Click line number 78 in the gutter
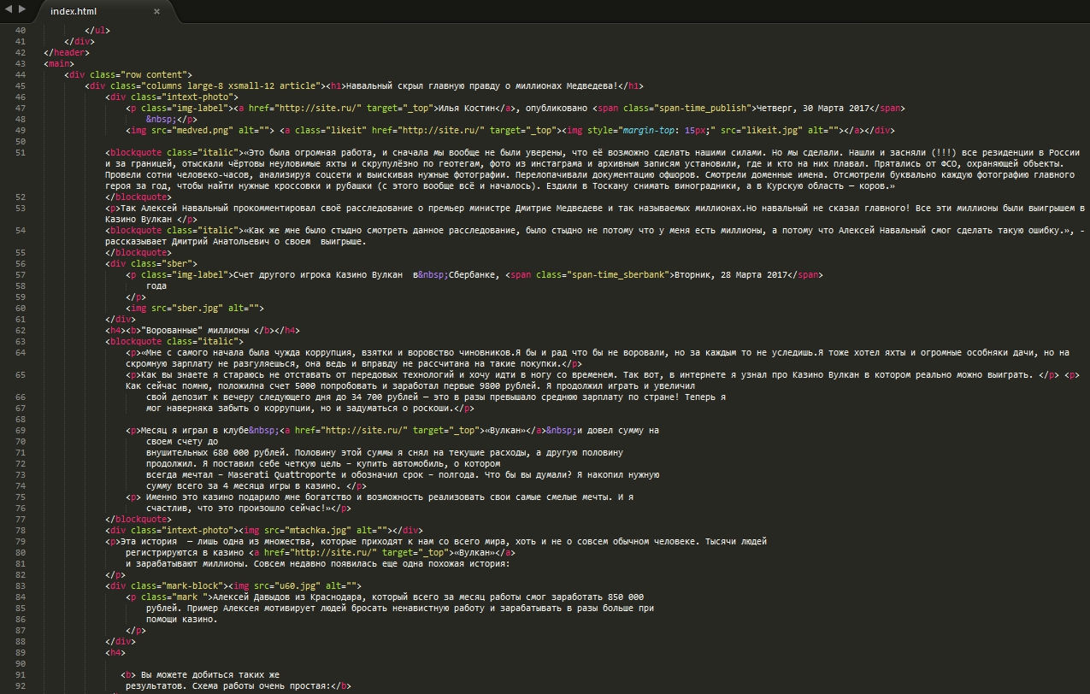The height and width of the screenshot is (694, 1090). [21, 530]
